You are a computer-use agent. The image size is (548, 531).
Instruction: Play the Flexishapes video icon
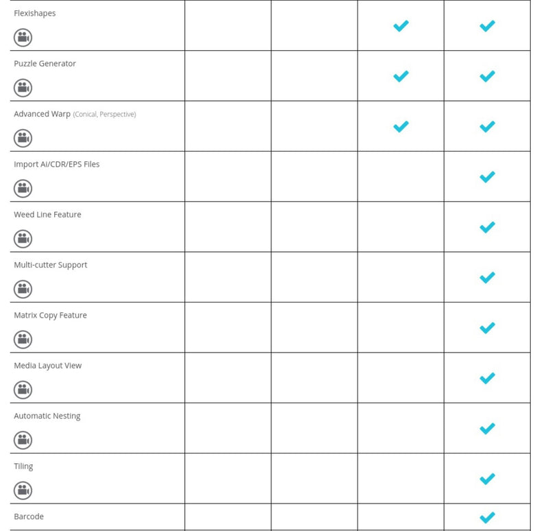tap(23, 38)
